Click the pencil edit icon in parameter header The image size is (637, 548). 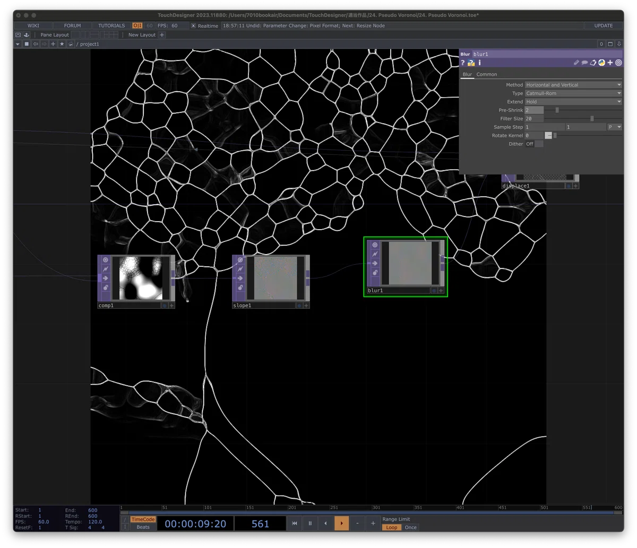point(576,63)
